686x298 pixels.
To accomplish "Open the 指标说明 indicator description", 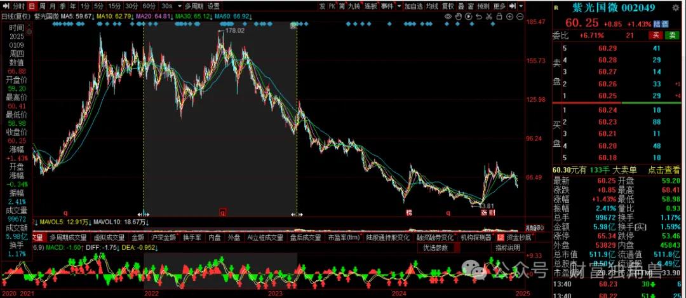I will pos(508,247).
